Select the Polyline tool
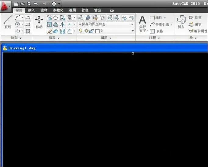208x167 pixels. pyautogui.click(x=28, y=17)
